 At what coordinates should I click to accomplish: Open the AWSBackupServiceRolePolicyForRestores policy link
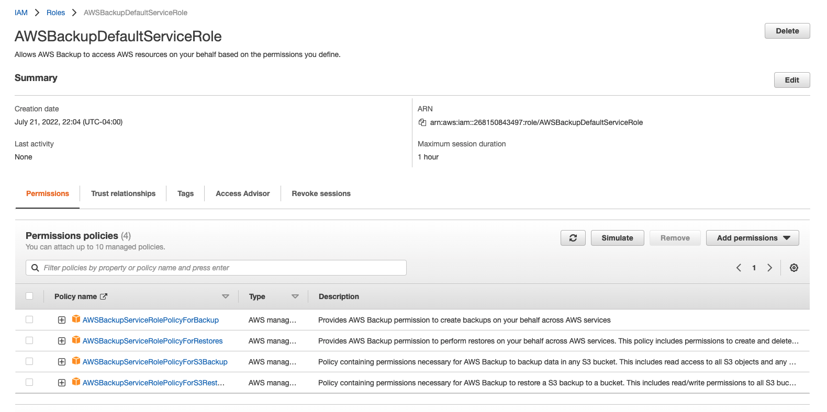[x=153, y=341]
